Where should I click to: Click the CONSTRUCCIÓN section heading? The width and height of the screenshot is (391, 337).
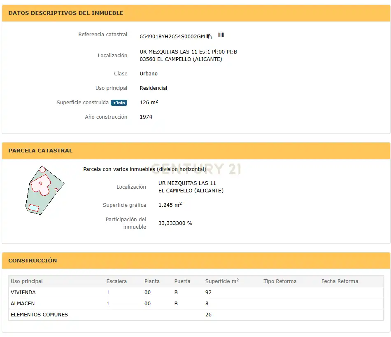(x=33, y=260)
